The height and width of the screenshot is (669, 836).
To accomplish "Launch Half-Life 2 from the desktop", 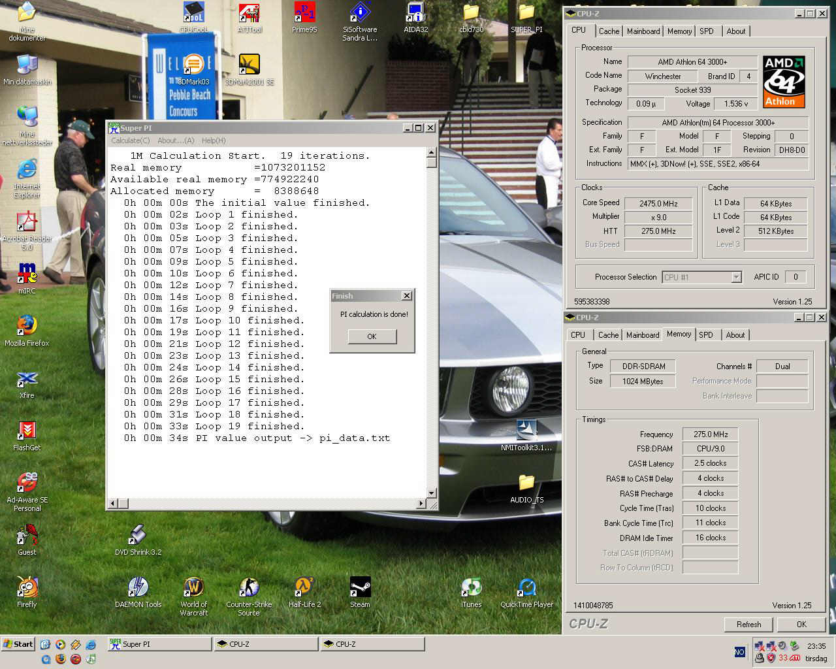I will point(304,587).
